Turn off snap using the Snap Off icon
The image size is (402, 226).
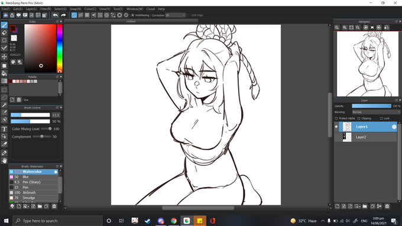[74, 15]
